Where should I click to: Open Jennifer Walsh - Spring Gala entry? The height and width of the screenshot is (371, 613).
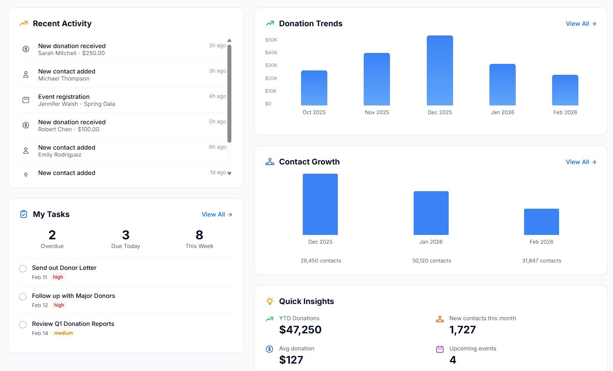[x=123, y=100]
